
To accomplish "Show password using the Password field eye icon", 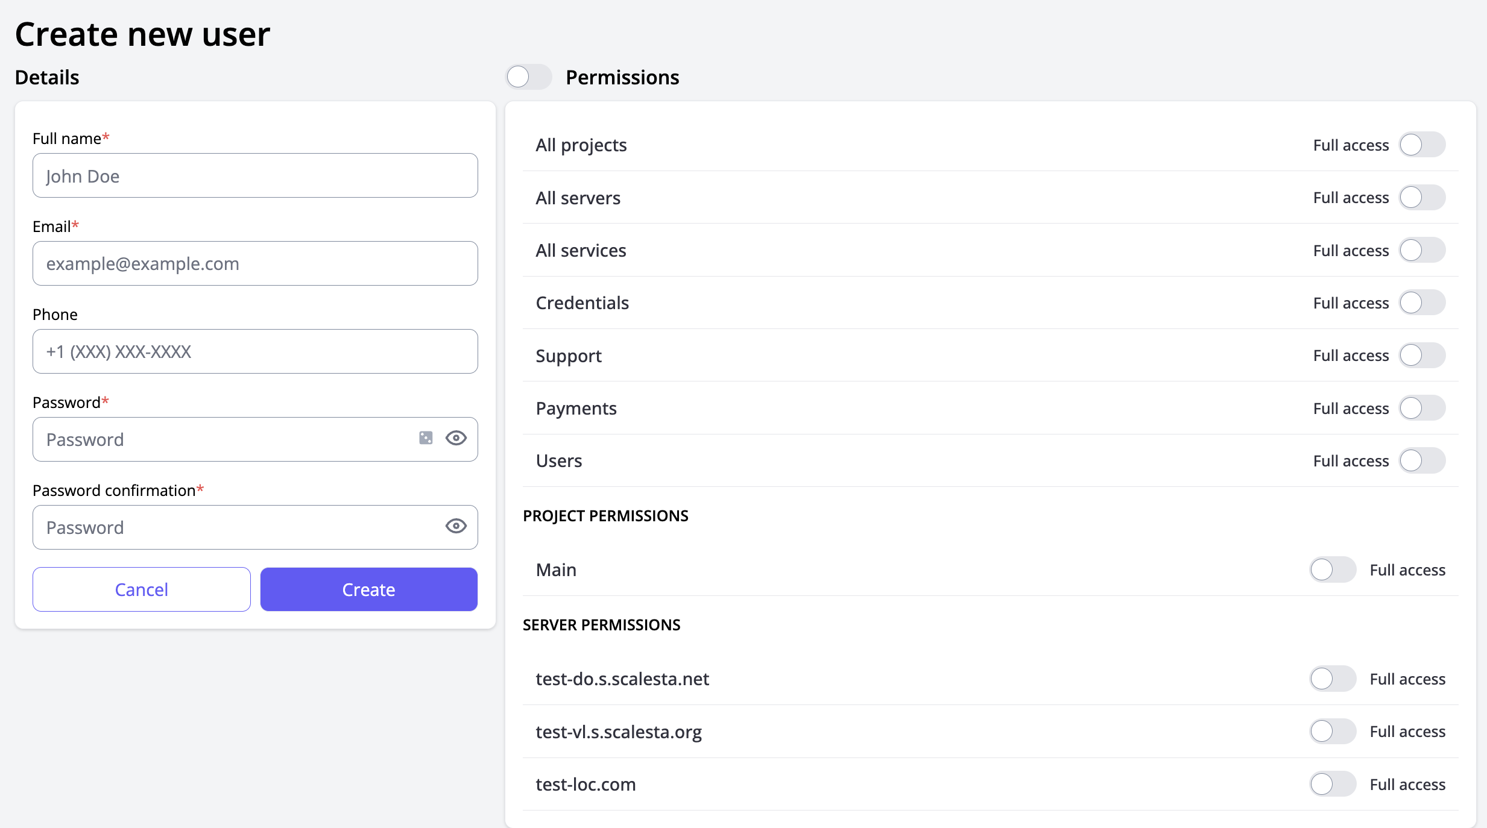I will [456, 438].
